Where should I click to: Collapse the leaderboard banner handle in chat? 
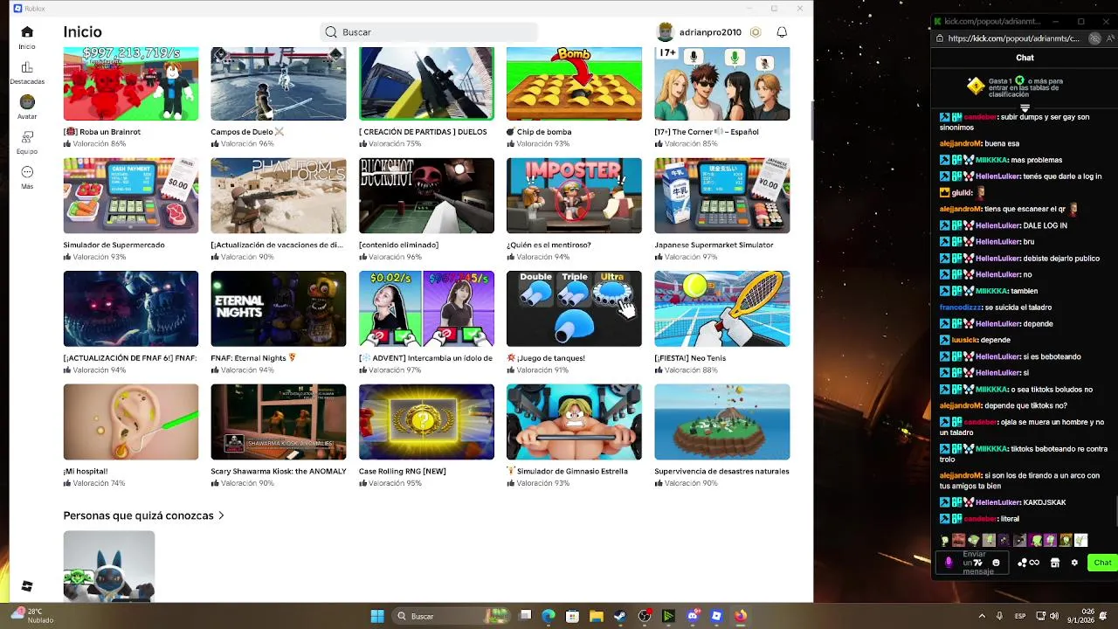[1025, 108]
